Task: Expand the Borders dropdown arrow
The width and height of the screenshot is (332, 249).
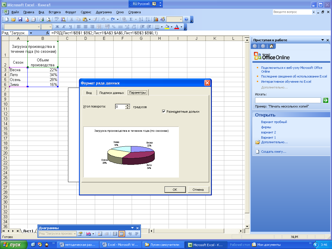Action: point(162,27)
